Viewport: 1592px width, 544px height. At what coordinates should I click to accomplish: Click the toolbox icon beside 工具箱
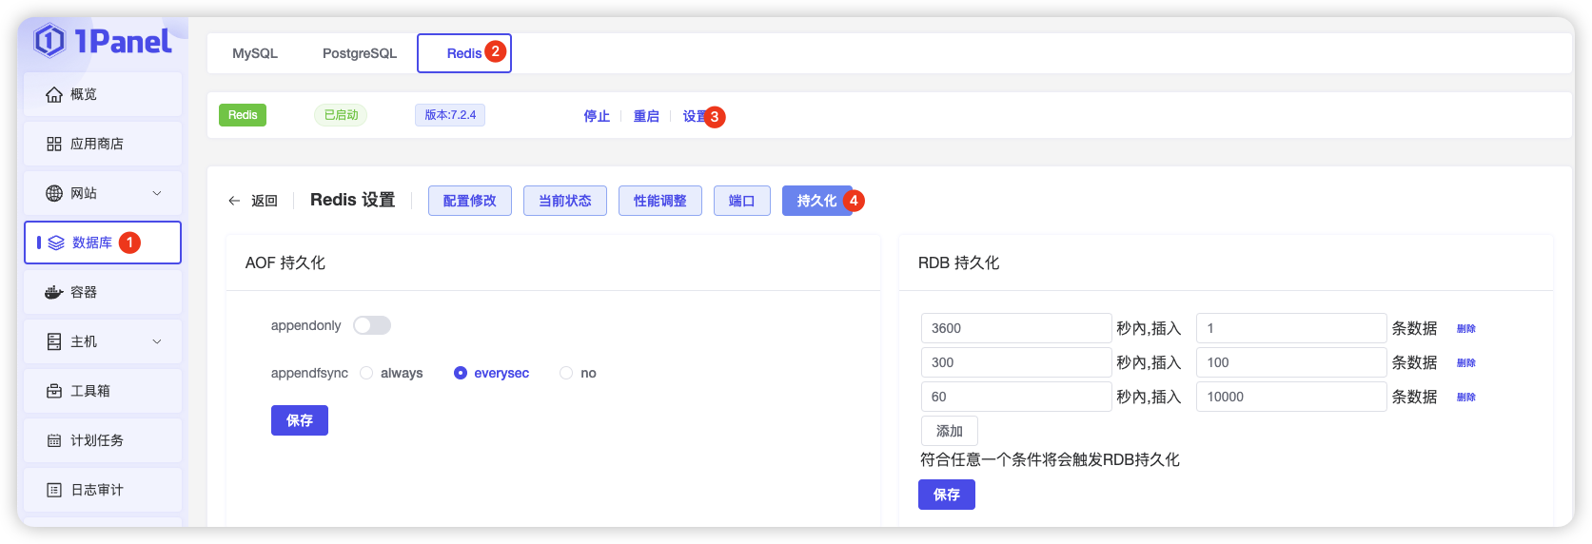point(54,391)
